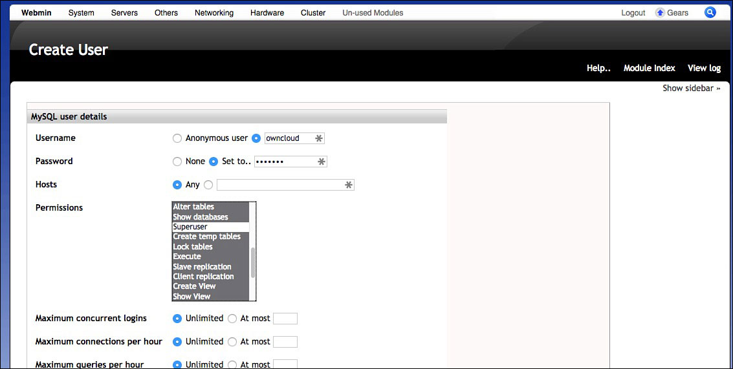This screenshot has height=369, width=733.
Task: Select the named username radio button
Action: [256, 138]
